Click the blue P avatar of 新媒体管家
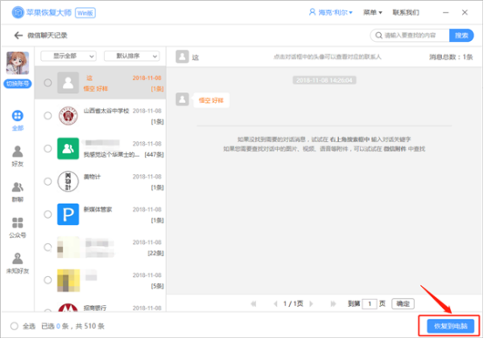 tap(68, 214)
